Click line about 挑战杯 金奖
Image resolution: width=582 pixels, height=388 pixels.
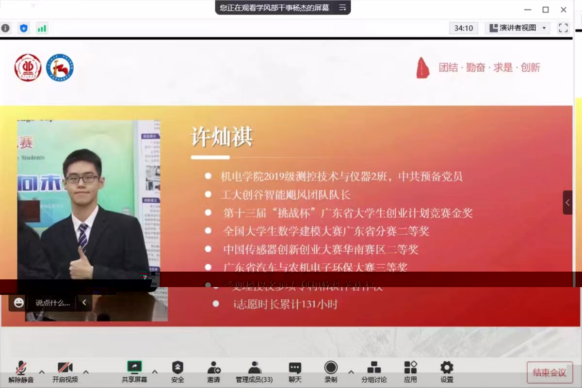coord(348,212)
